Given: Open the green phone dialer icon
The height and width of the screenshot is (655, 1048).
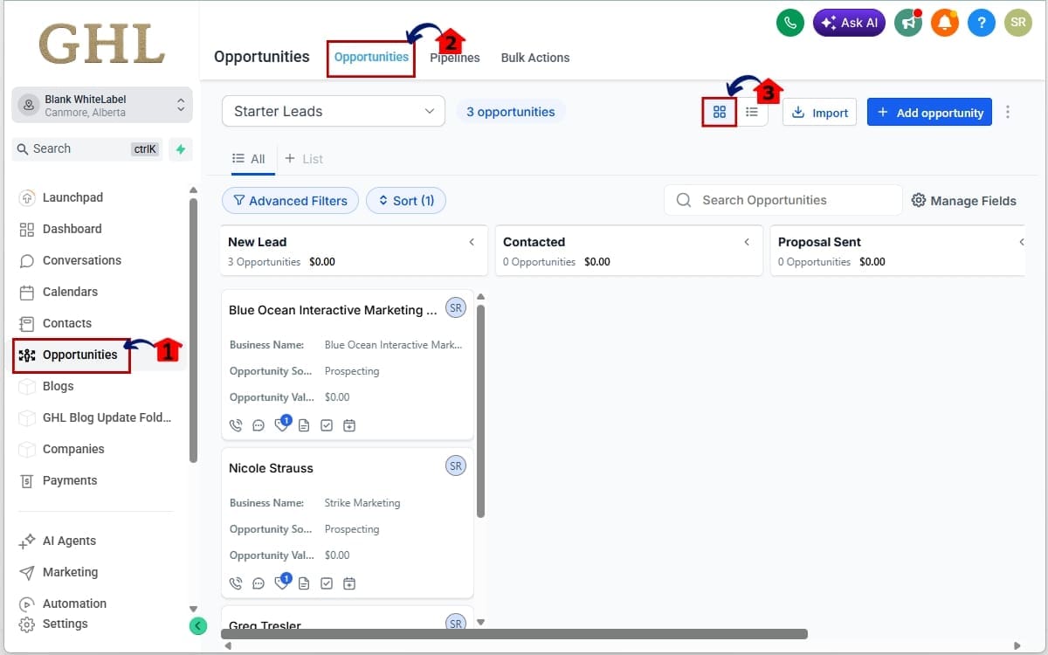Looking at the screenshot, I should (790, 23).
